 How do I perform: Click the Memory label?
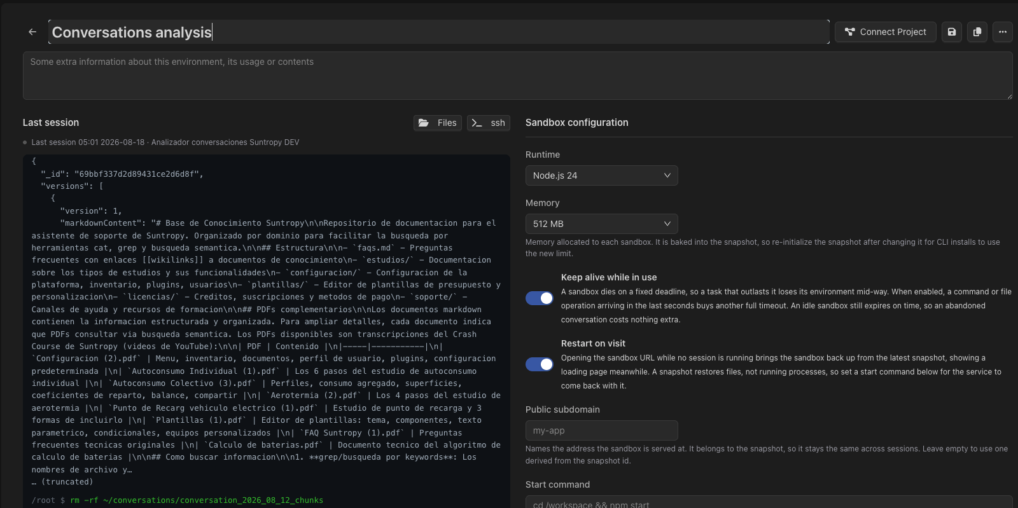coord(543,203)
